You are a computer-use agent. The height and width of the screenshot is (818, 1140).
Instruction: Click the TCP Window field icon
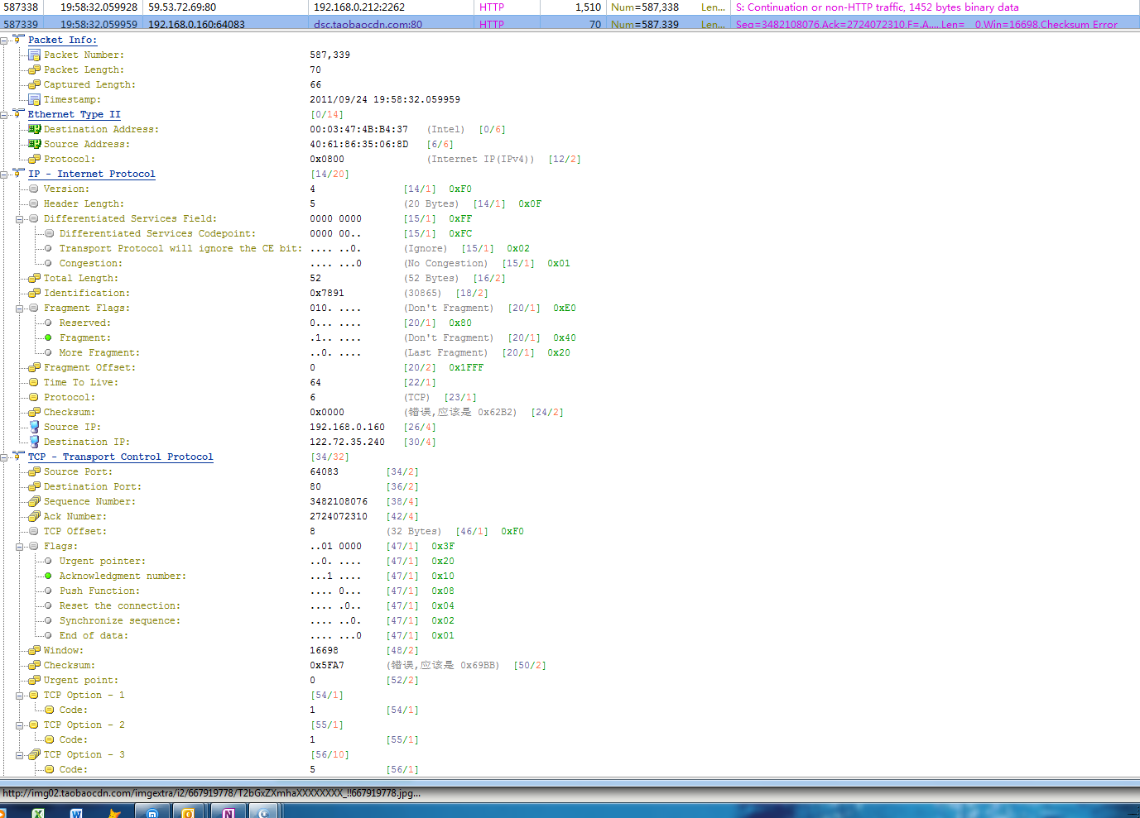[34, 650]
